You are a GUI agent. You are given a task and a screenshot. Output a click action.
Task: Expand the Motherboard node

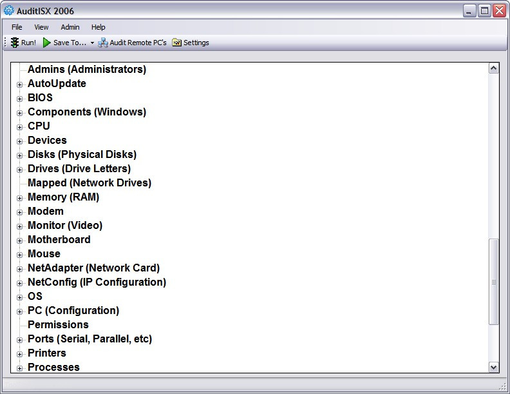(19, 241)
